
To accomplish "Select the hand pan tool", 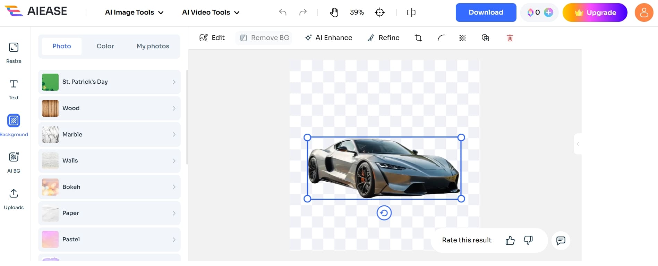I will pyautogui.click(x=334, y=13).
